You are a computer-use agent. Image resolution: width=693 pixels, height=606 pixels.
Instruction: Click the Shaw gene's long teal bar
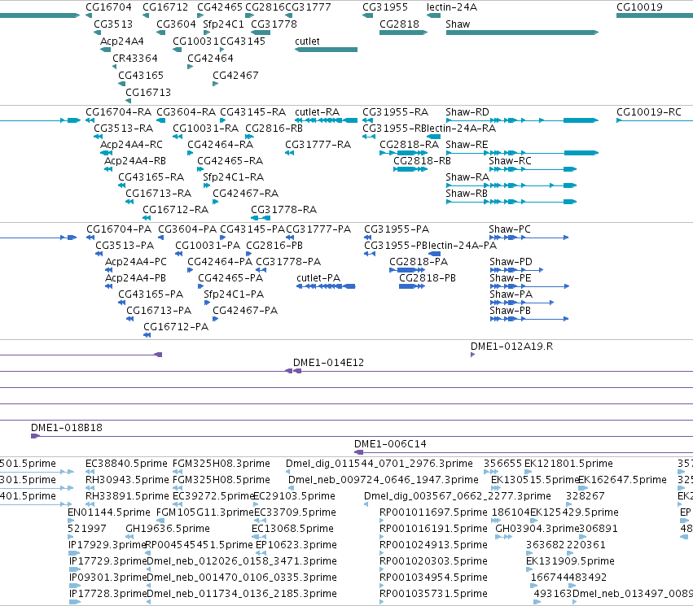click(x=522, y=33)
